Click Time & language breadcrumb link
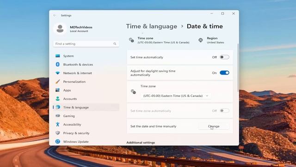This screenshot has width=296, height=167. click(x=152, y=26)
